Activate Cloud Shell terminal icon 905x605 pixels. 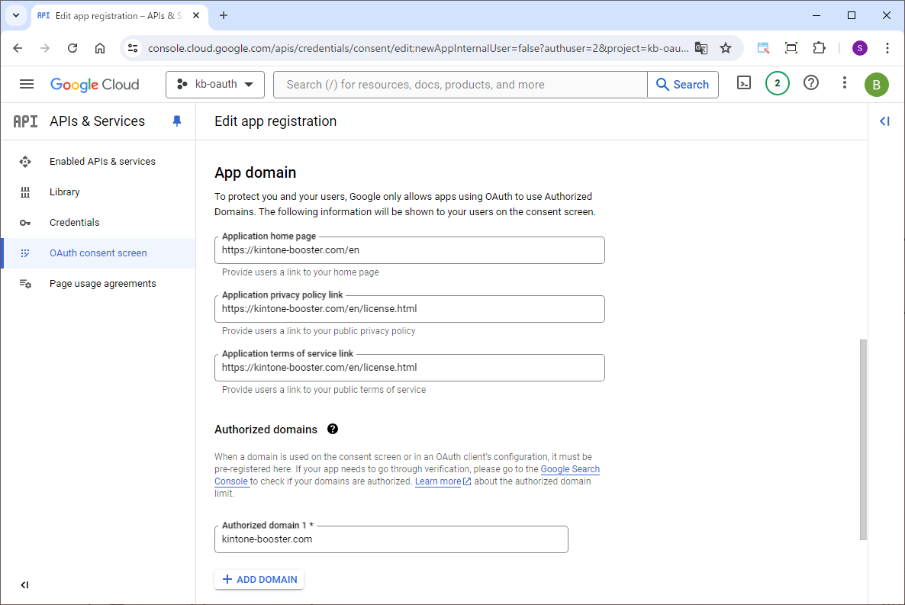744,84
